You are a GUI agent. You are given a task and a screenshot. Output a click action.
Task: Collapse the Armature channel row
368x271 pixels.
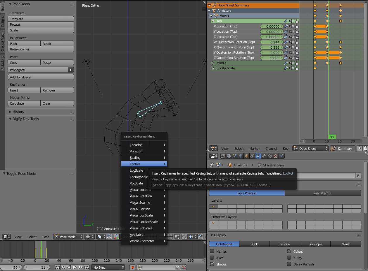(209, 10)
